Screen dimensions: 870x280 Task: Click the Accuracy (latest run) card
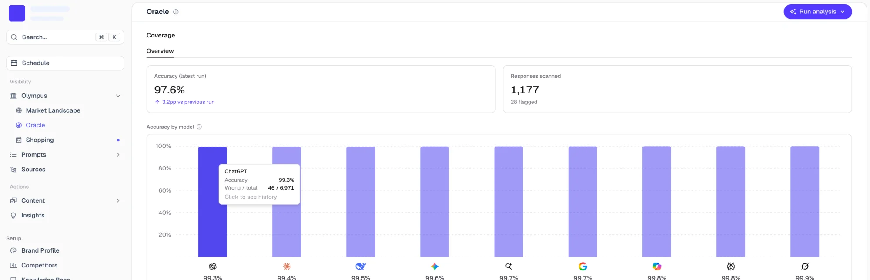point(321,89)
